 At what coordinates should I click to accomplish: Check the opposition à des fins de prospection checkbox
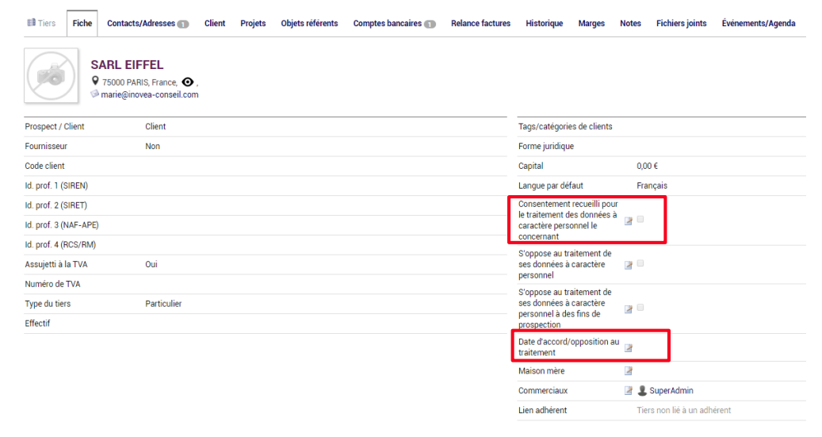[x=640, y=308]
